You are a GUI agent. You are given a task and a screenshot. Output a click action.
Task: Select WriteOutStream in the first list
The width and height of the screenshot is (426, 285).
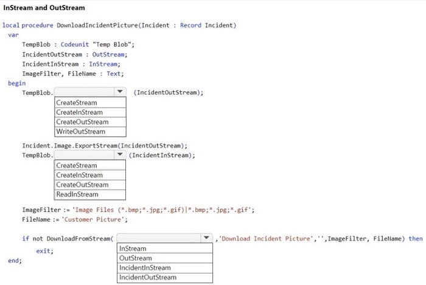[x=81, y=131]
